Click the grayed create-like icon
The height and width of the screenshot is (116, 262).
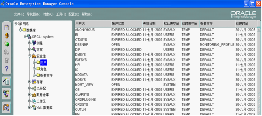coord(7,52)
